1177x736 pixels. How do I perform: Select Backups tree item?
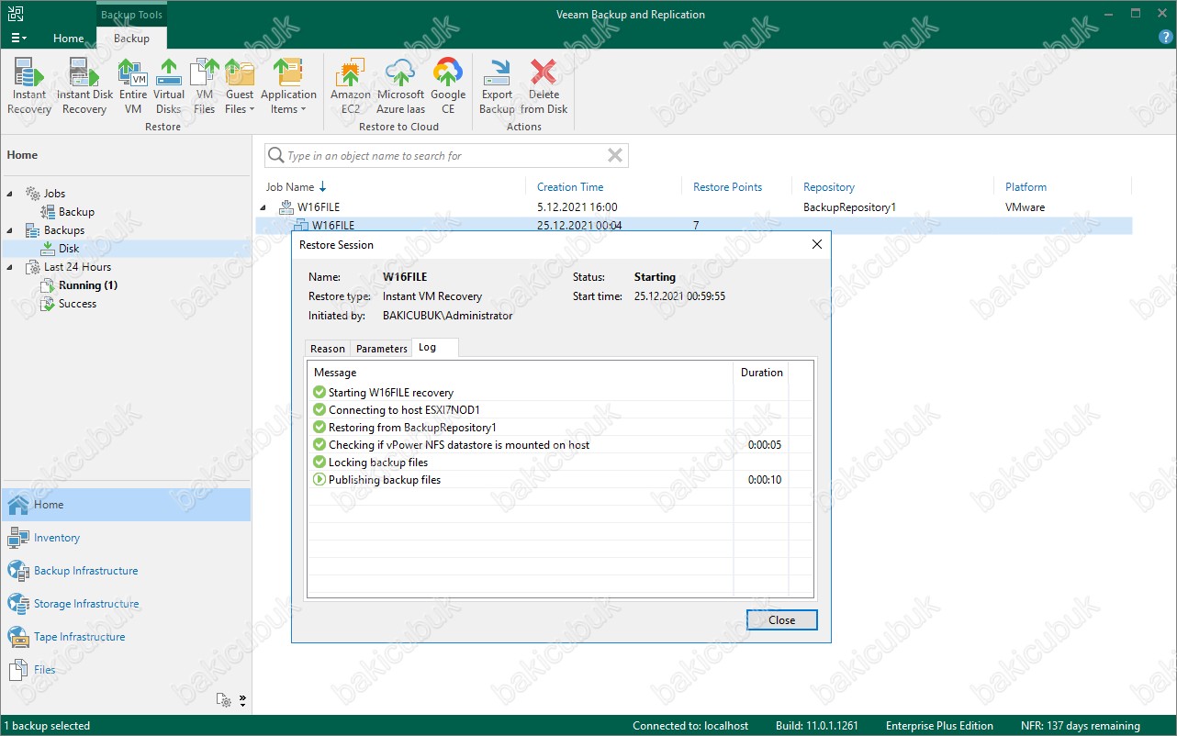[x=63, y=230]
